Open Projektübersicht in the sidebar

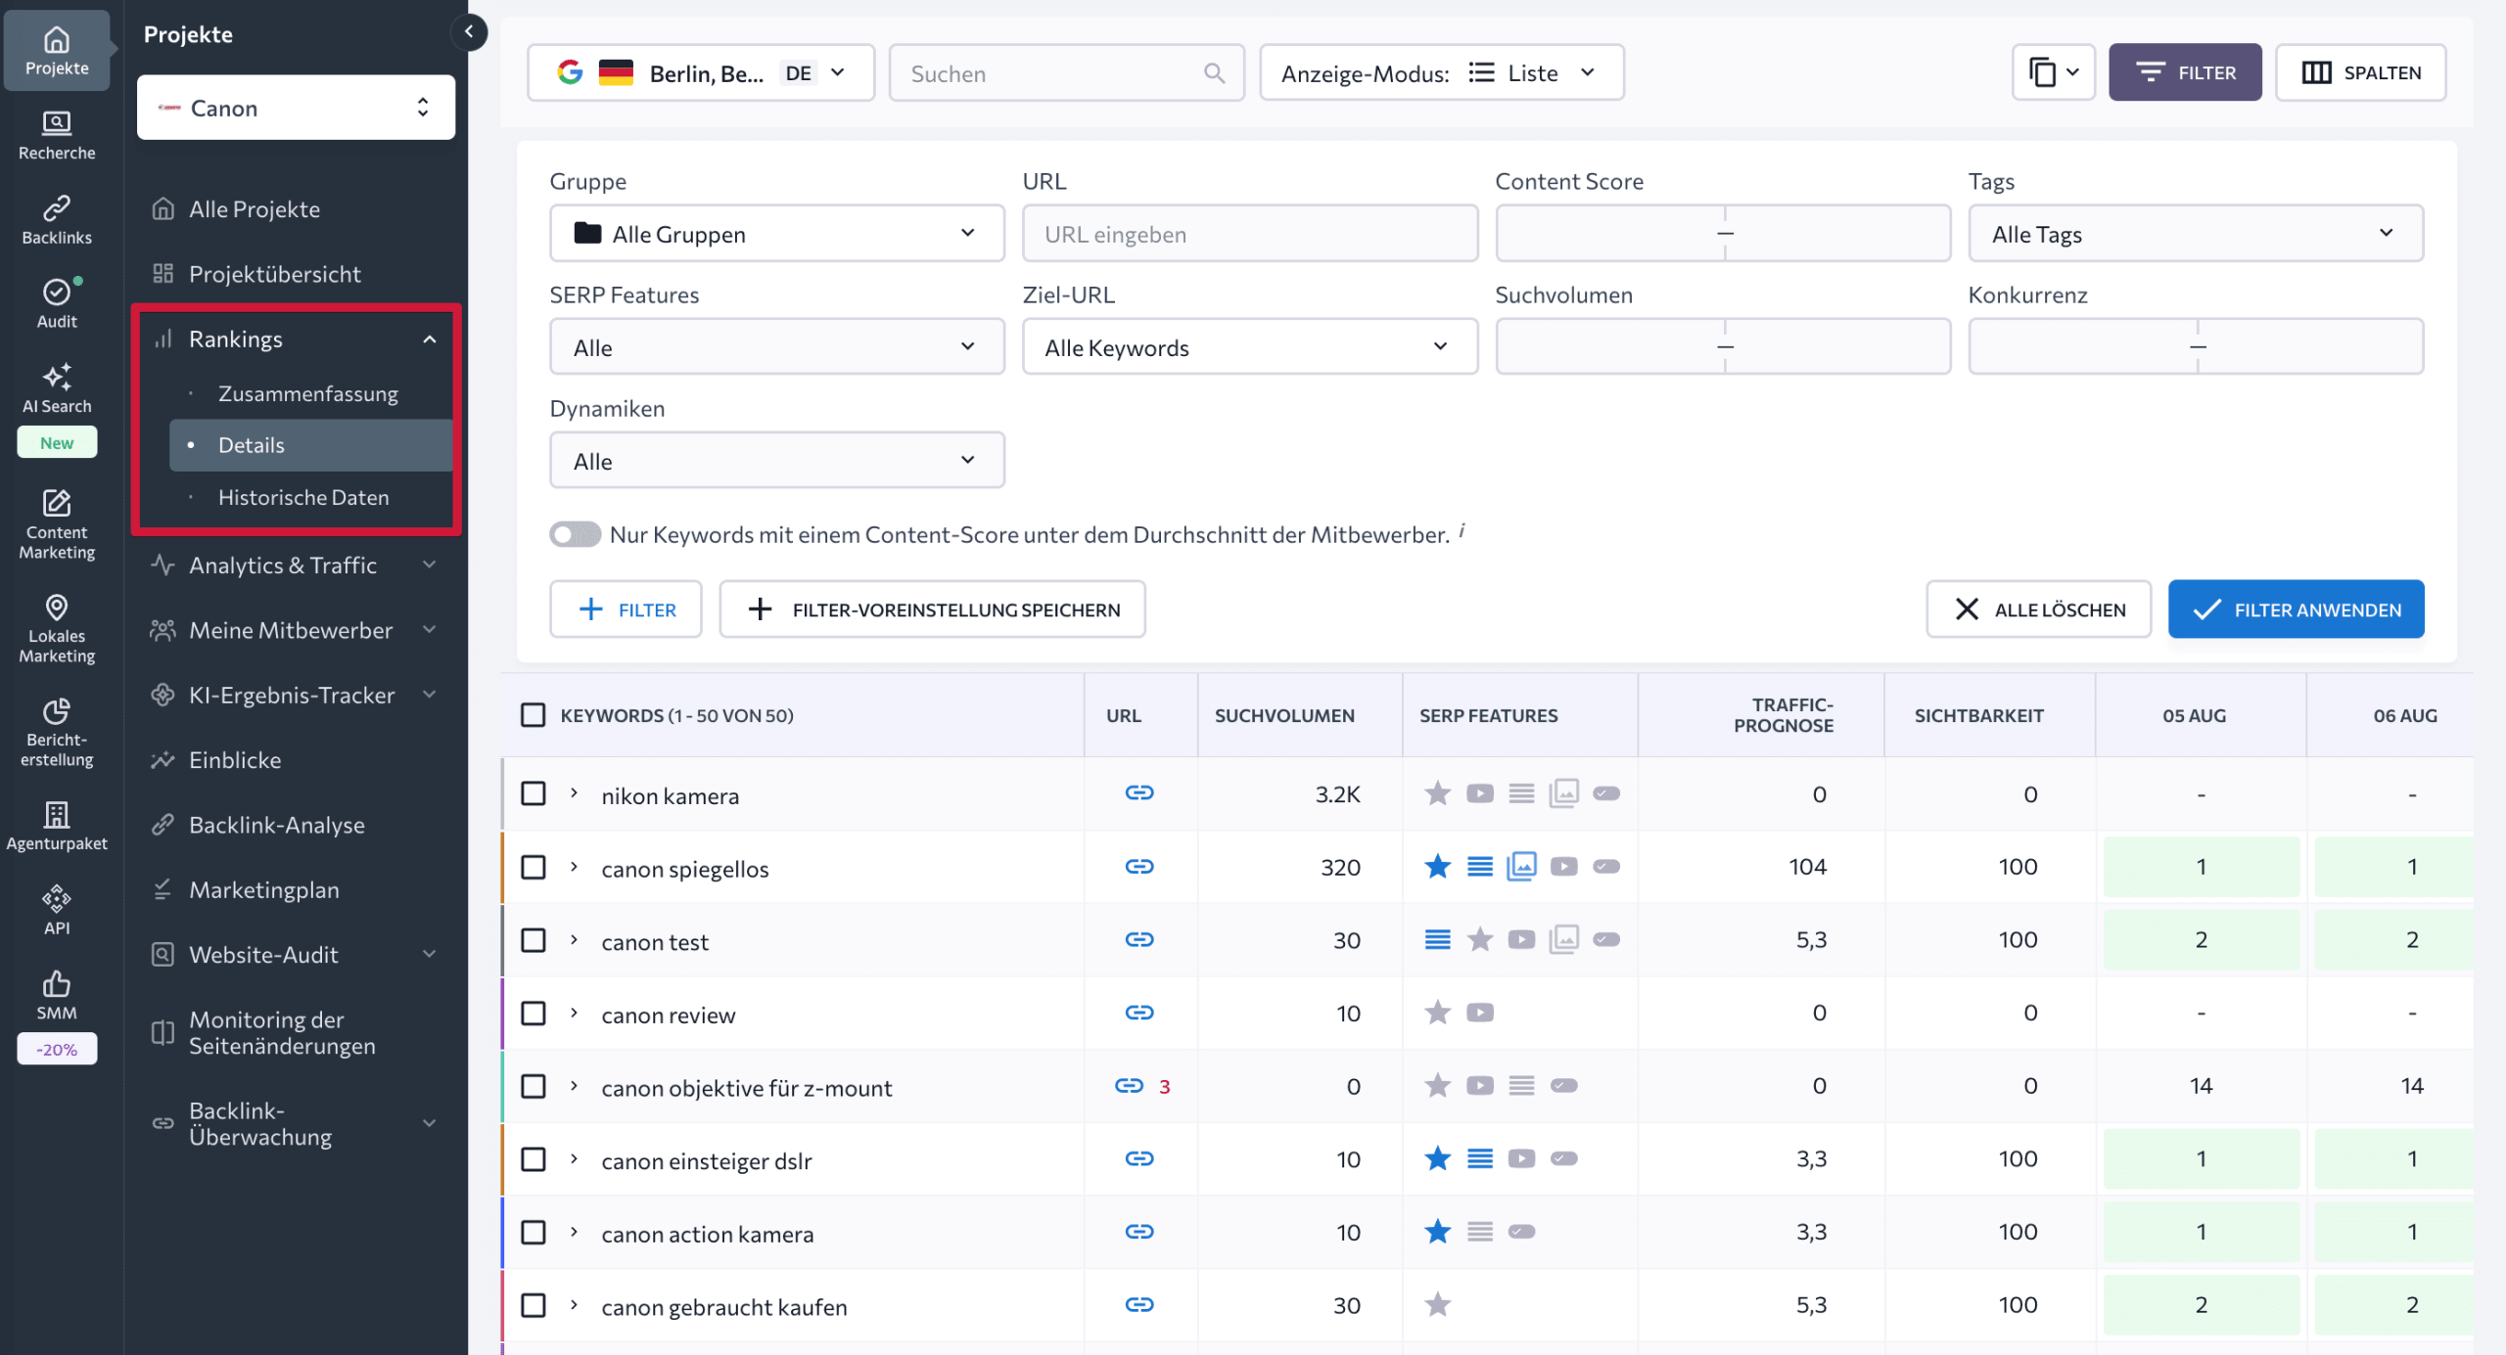pyautogui.click(x=275, y=274)
